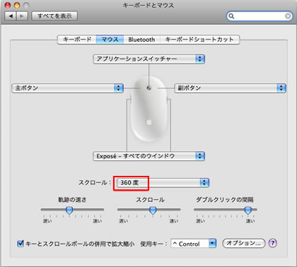The image size is (297, 267).
Task: Click the scroll ball on the mouse image
Action: [x=148, y=88]
